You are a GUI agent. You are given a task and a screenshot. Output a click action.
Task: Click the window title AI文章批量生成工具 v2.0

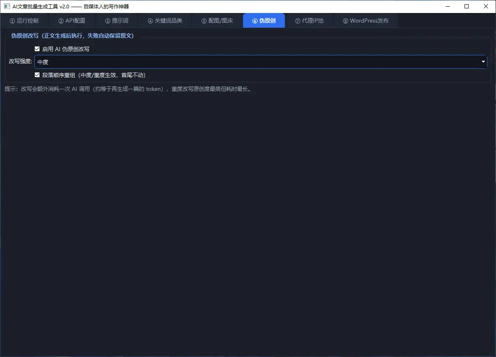(71, 6)
